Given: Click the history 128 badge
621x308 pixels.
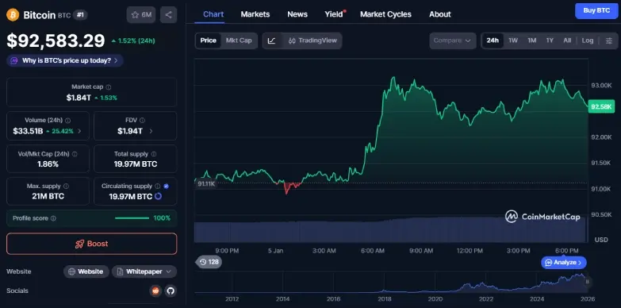Looking at the screenshot, I should 209,262.
